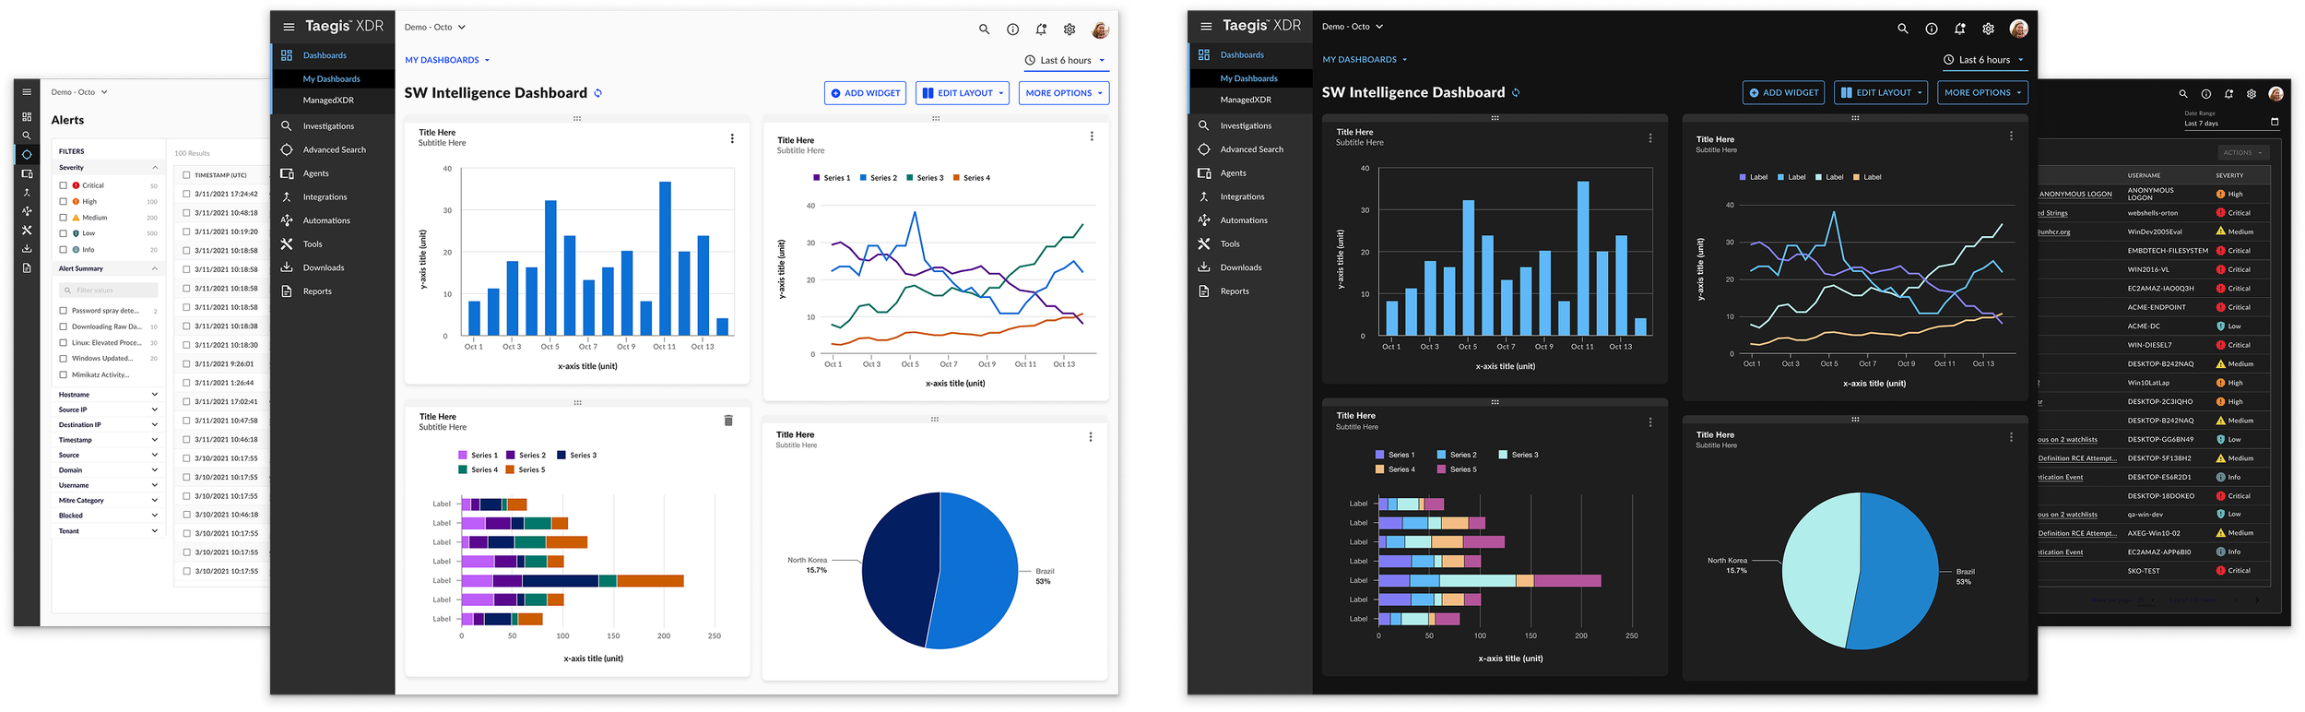Refresh the light SW Intelligence Dashboard title icon
2305x712 pixels.
pos(598,93)
